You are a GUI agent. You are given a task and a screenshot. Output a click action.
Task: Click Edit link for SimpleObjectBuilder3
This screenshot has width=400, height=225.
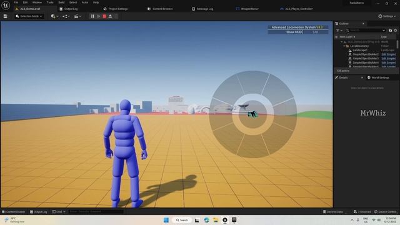(x=388, y=58)
